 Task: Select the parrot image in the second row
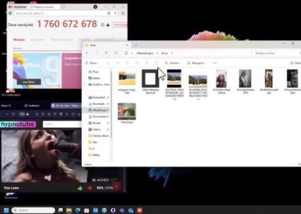click(127, 113)
